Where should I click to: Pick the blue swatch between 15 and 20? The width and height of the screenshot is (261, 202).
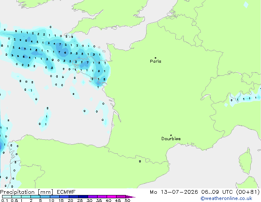(x=64, y=197)
